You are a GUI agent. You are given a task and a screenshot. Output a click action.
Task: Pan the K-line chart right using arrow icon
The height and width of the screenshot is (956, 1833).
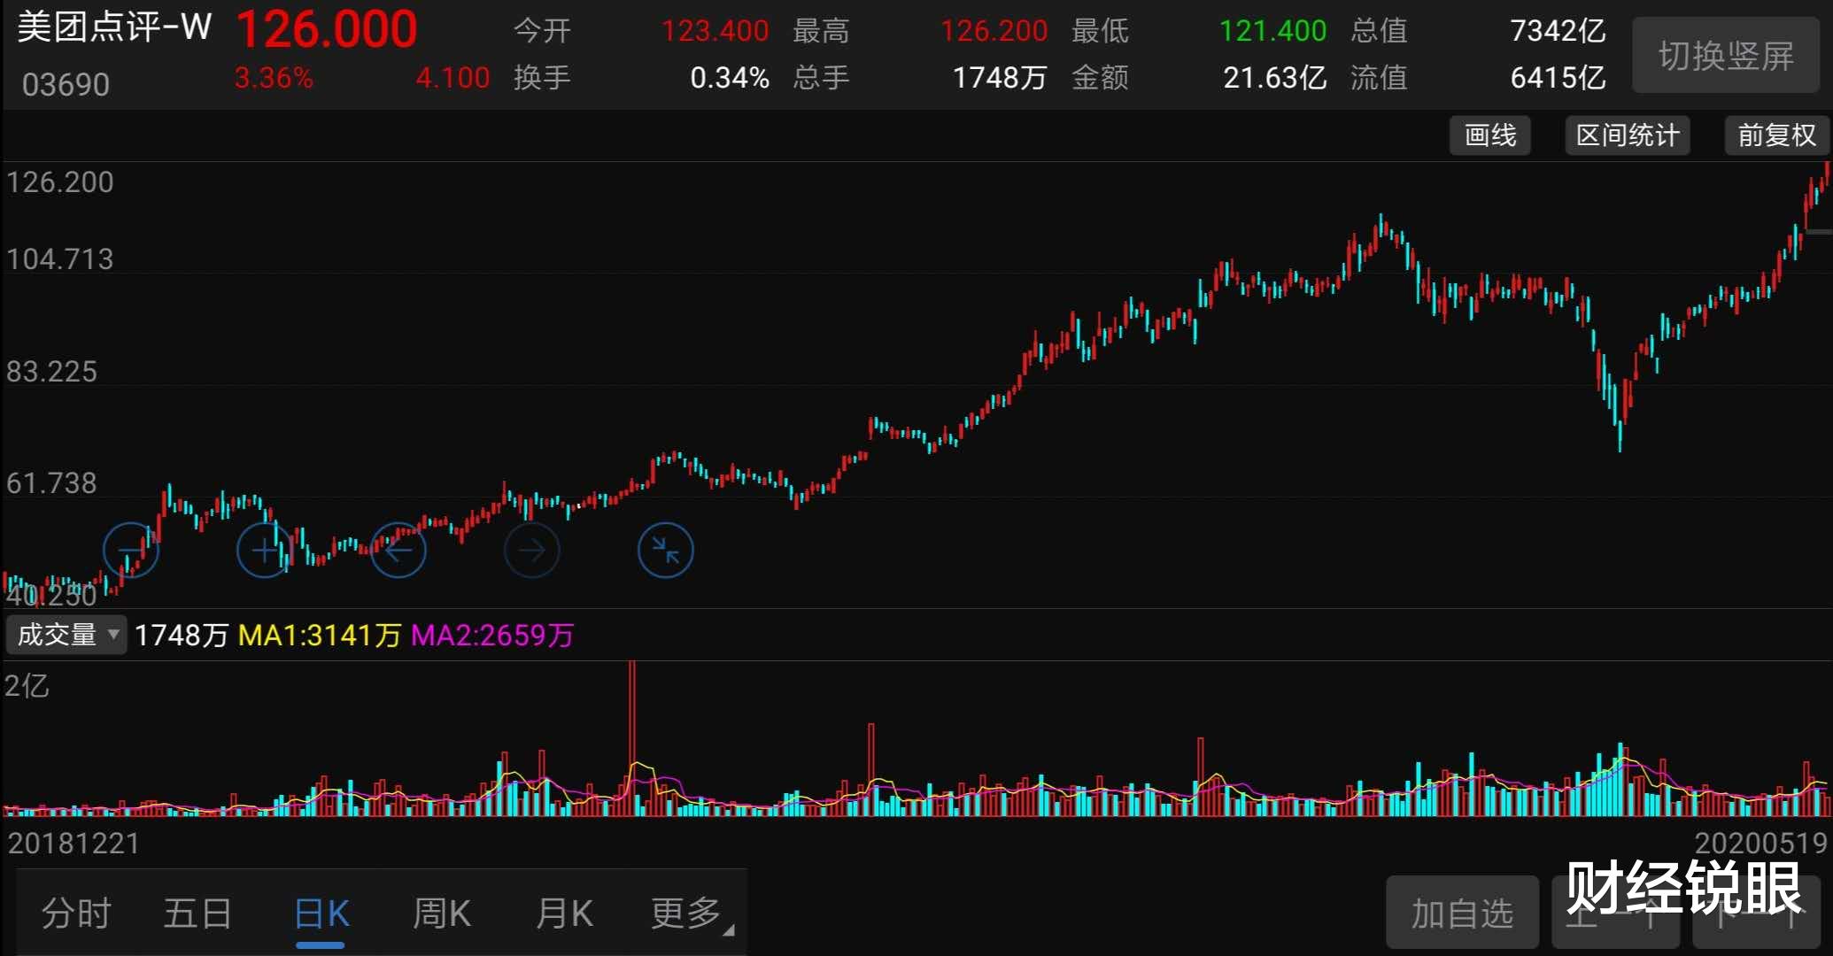(x=531, y=549)
